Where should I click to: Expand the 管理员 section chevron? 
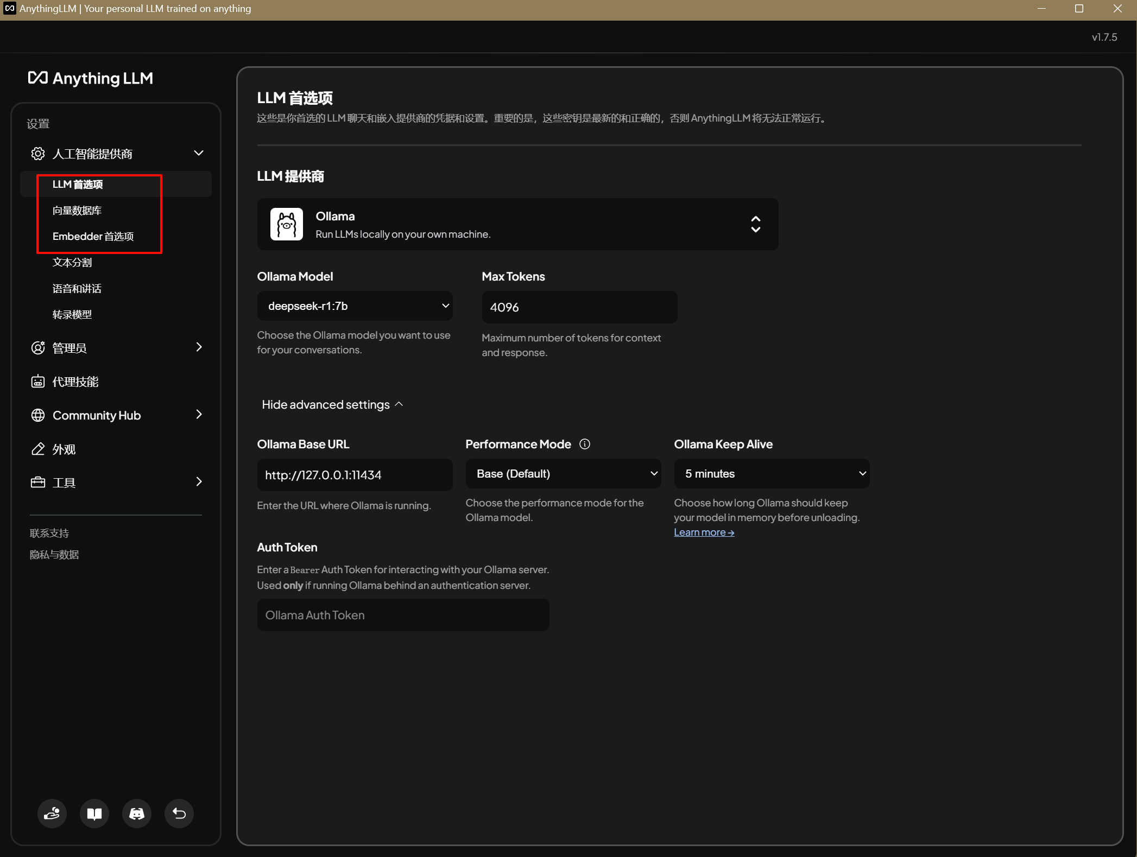[x=199, y=347]
